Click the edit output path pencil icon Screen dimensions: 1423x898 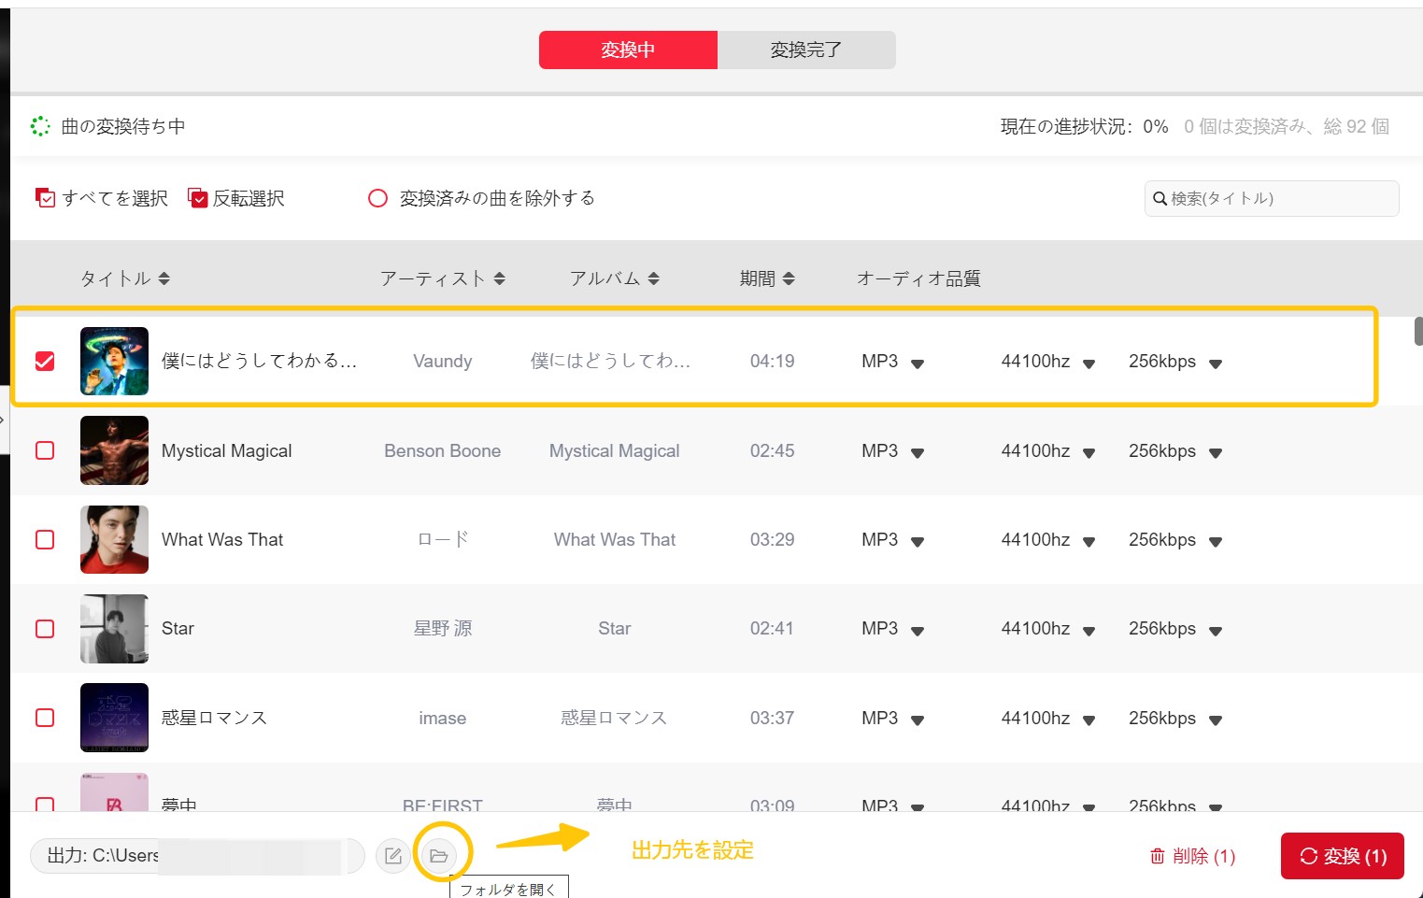393,855
